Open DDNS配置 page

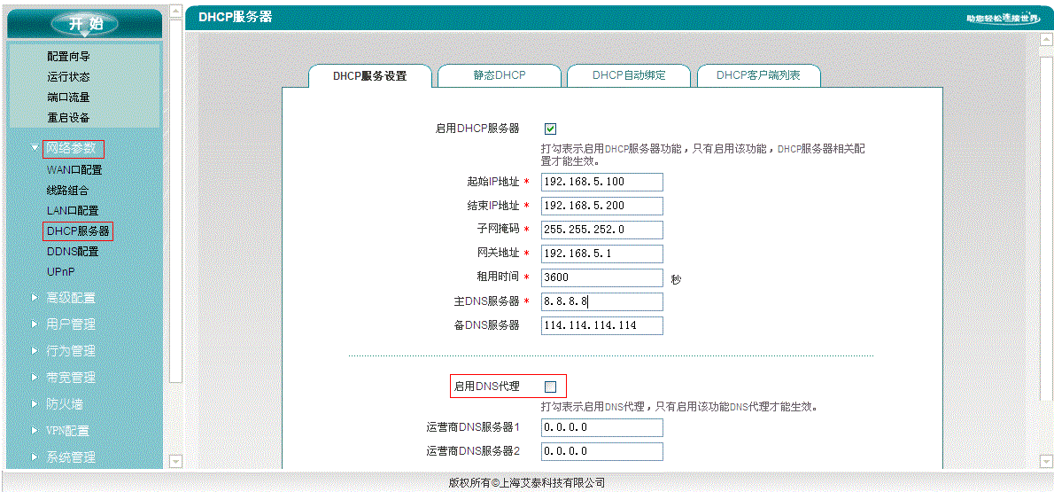(73, 252)
